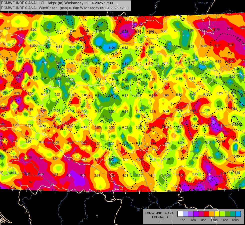This screenshot has height=225, width=245.
Task: Click the WindShear 0-1km title line
Action: pyautogui.click(x=65, y=8)
